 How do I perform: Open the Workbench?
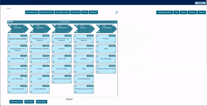pyautogui.click(x=93, y=12)
